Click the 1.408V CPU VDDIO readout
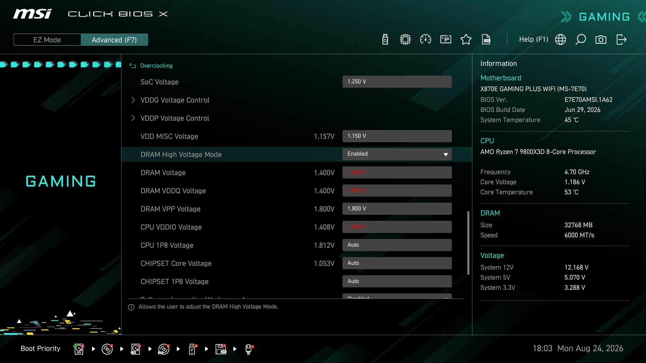 click(x=324, y=227)
